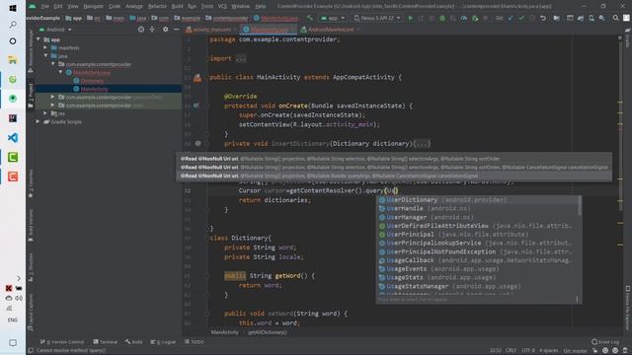Click the override gutter icon next to onCreate
The image size is (632, 355).
point(196,106)
